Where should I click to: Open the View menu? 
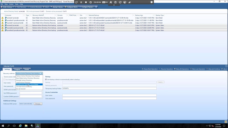tap(6, 4)
